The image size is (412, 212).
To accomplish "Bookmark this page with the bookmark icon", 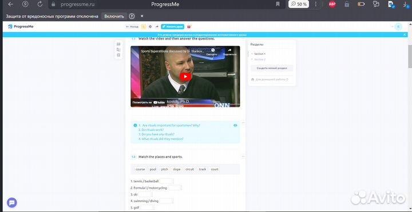I will 278,4.
